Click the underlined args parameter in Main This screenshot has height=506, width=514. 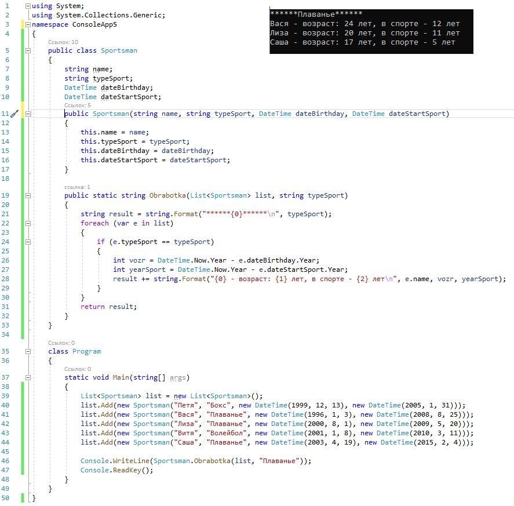(177, 377)
